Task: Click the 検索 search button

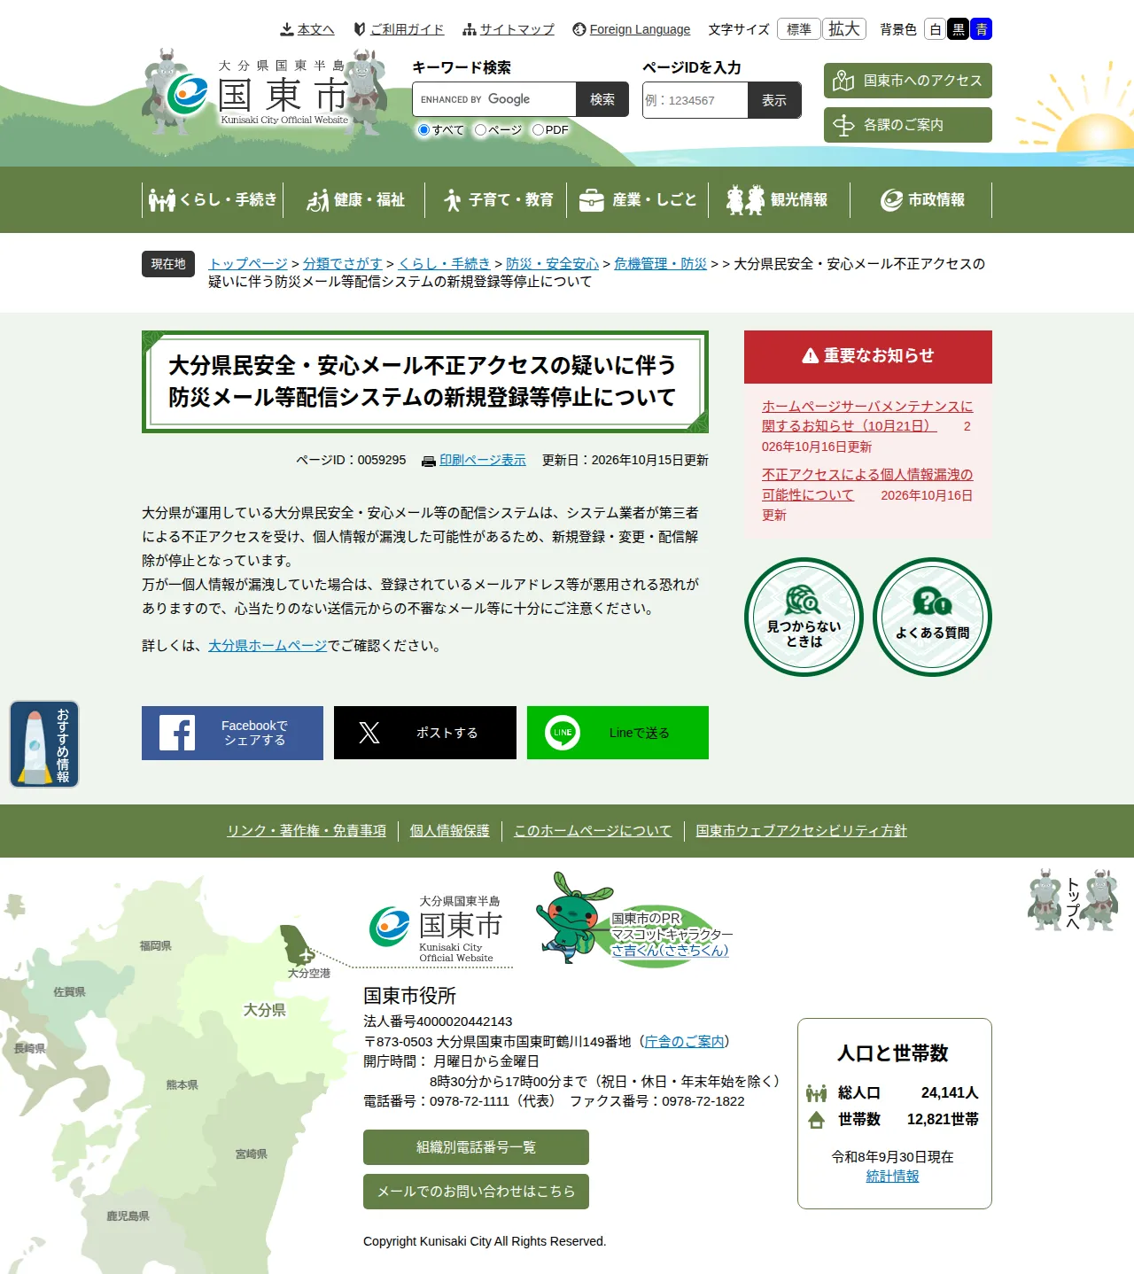Action: tap(602, 100)
